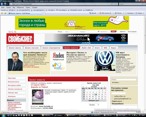Click the red Stop loading icon
The height and width of the screenshot is (117, 146).
117,4
